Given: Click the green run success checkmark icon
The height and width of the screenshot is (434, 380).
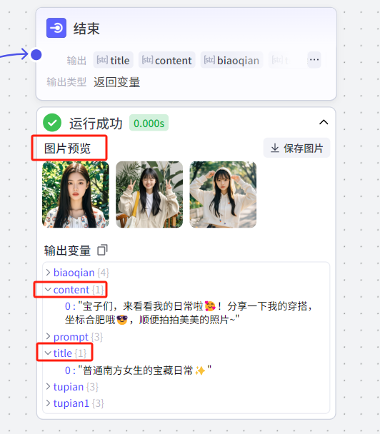Looking at the screenshot, I should pos(52,123).
